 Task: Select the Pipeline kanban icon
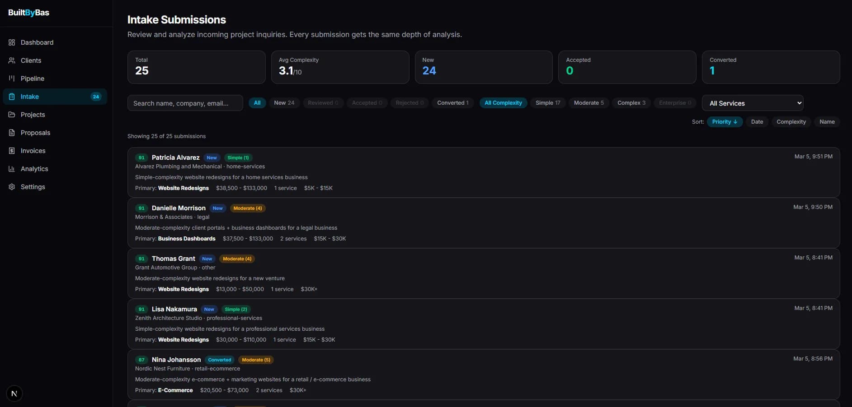point(12,79)
